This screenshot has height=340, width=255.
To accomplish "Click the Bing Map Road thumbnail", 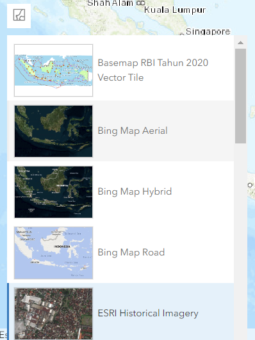I will coord(53,253).
